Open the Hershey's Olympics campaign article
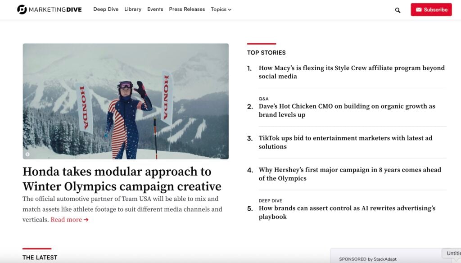This screenshot has height=263, width=461. [349, 174]
